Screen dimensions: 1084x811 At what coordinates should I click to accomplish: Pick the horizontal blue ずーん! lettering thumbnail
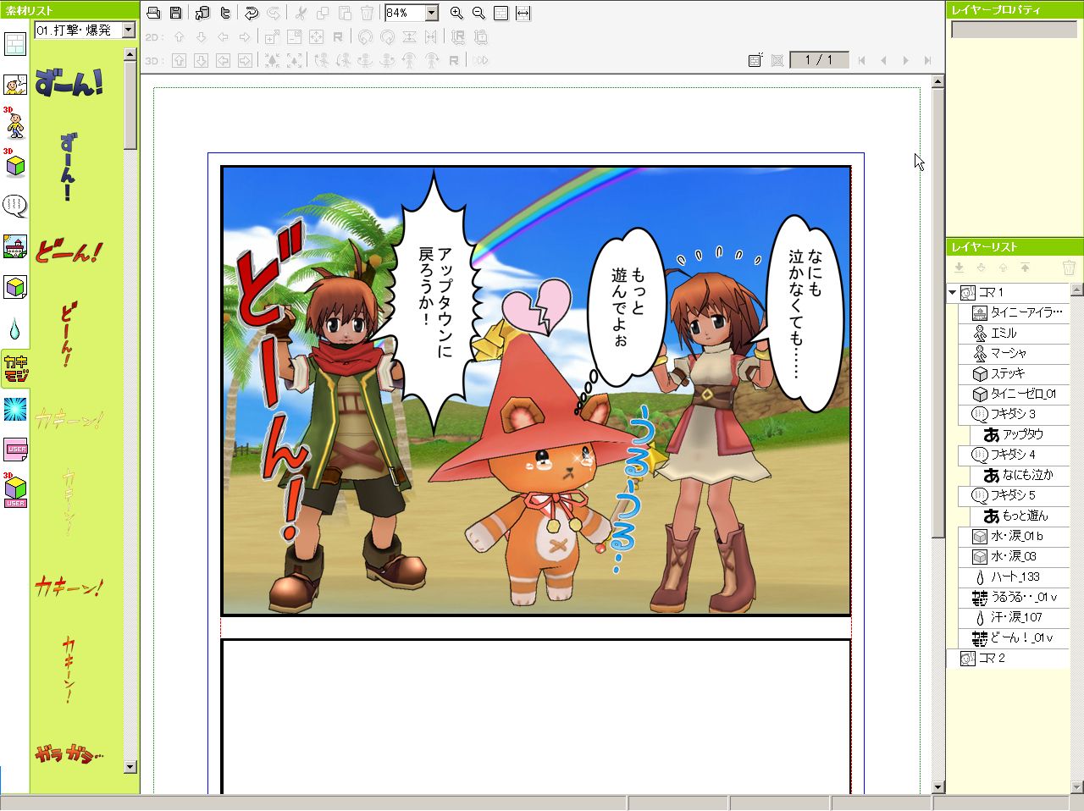point(70,84)
